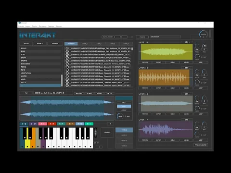Open the Interakt menu
The height and width of the screenshot is (173, 231).
[21, 26]
